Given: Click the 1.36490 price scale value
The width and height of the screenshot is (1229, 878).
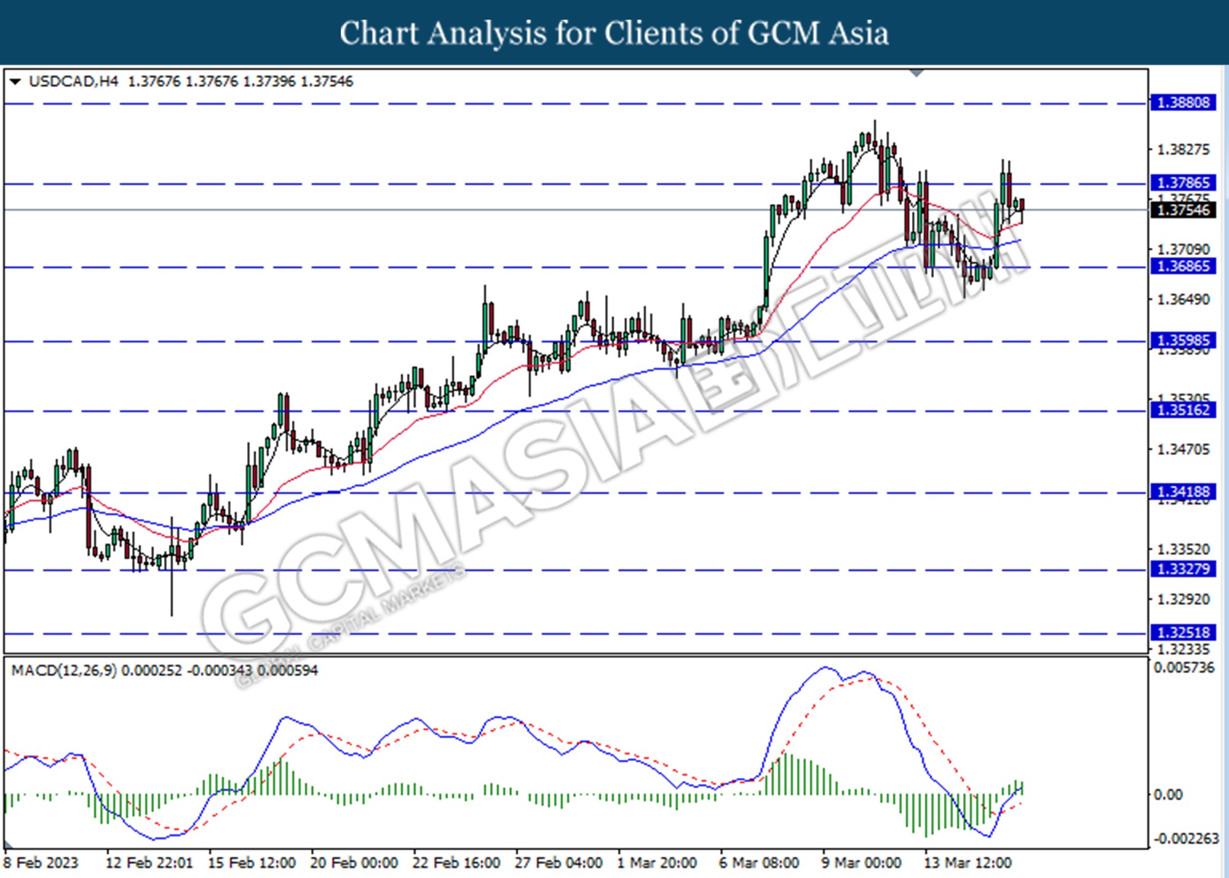Looking at the screenshot, I should (1183, 299).
